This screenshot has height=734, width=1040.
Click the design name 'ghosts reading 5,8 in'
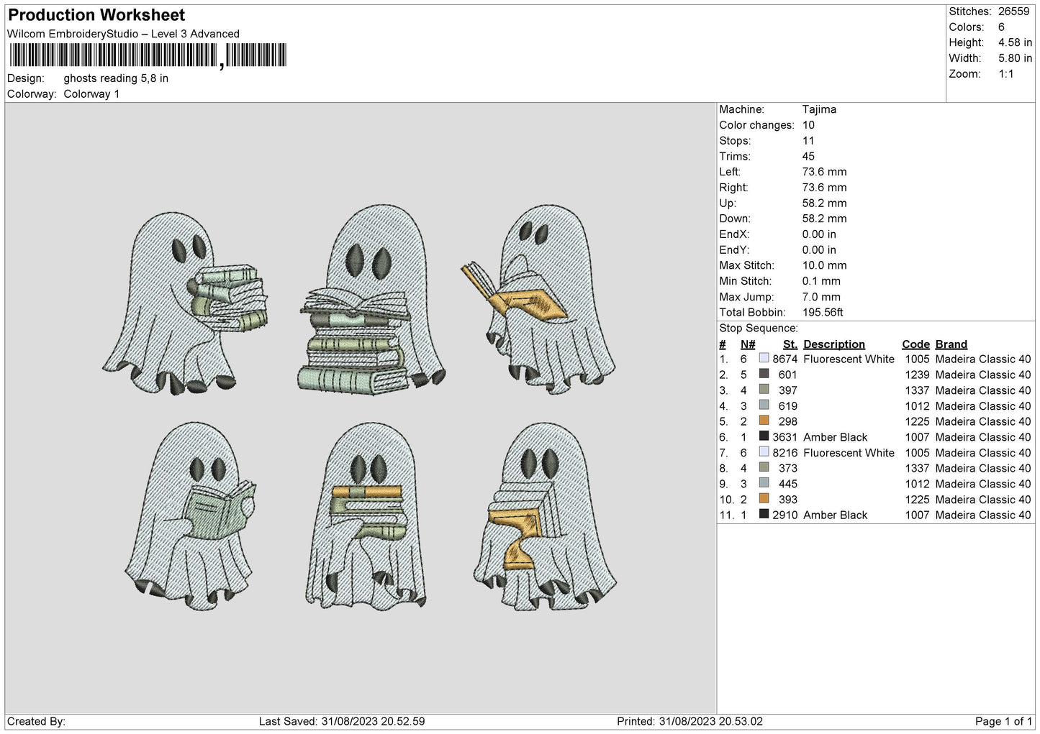pyautogui.click(x=116, y=78)
